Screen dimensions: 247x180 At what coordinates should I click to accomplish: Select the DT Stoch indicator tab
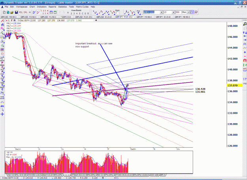(83, 175)
